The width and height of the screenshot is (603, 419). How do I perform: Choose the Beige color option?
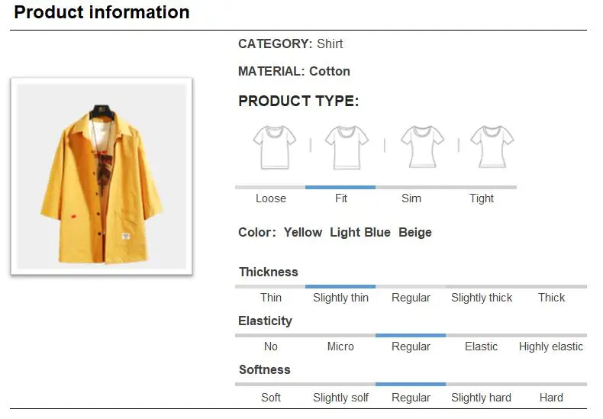[415, 232]
